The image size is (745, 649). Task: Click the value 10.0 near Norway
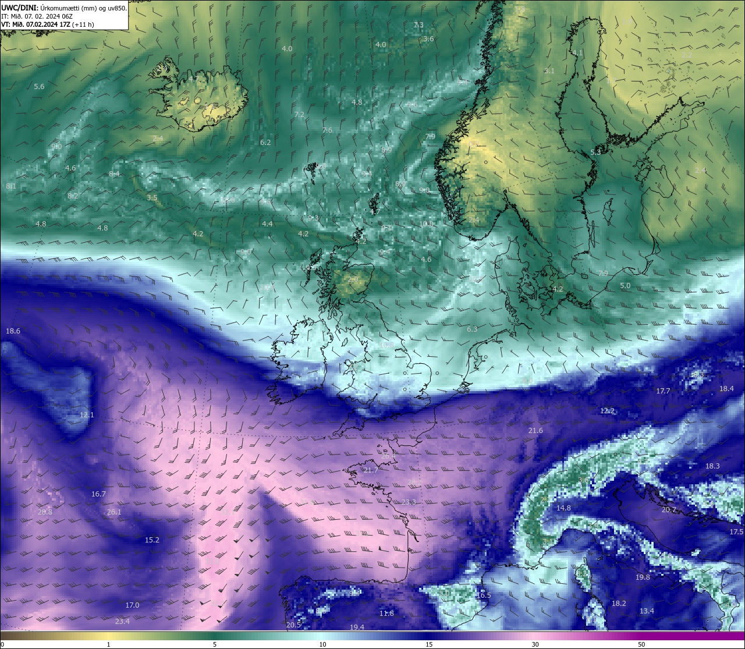click(x=427, y=224)
